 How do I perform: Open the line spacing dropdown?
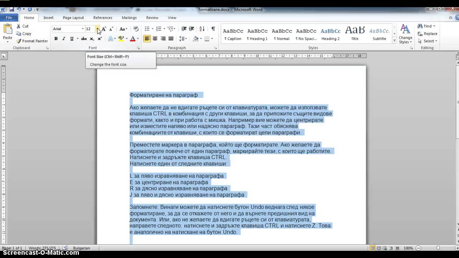[x=183, y=39]
